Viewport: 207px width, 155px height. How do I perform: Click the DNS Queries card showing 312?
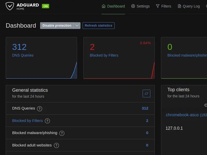pos(41,58)
